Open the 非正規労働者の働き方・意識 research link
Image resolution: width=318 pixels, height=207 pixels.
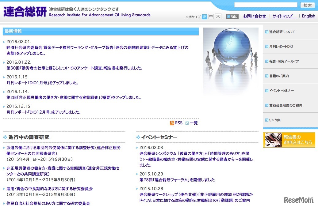click(x=63, y=171)
